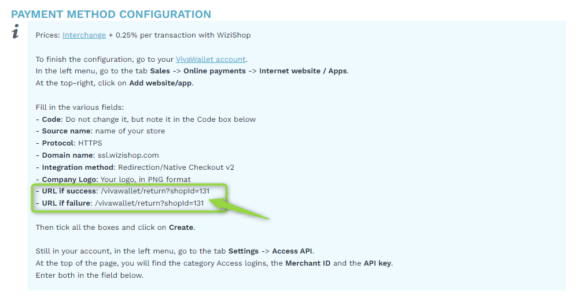Click the Payment Method Configuration heading
This screenshot has width=578, height=302.
(111, 14)
